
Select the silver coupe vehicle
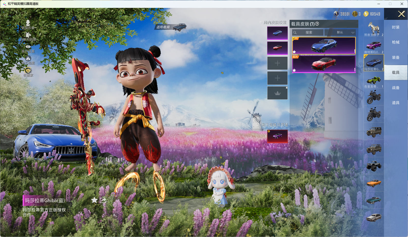pyautogui.click(x=374, y=217)
